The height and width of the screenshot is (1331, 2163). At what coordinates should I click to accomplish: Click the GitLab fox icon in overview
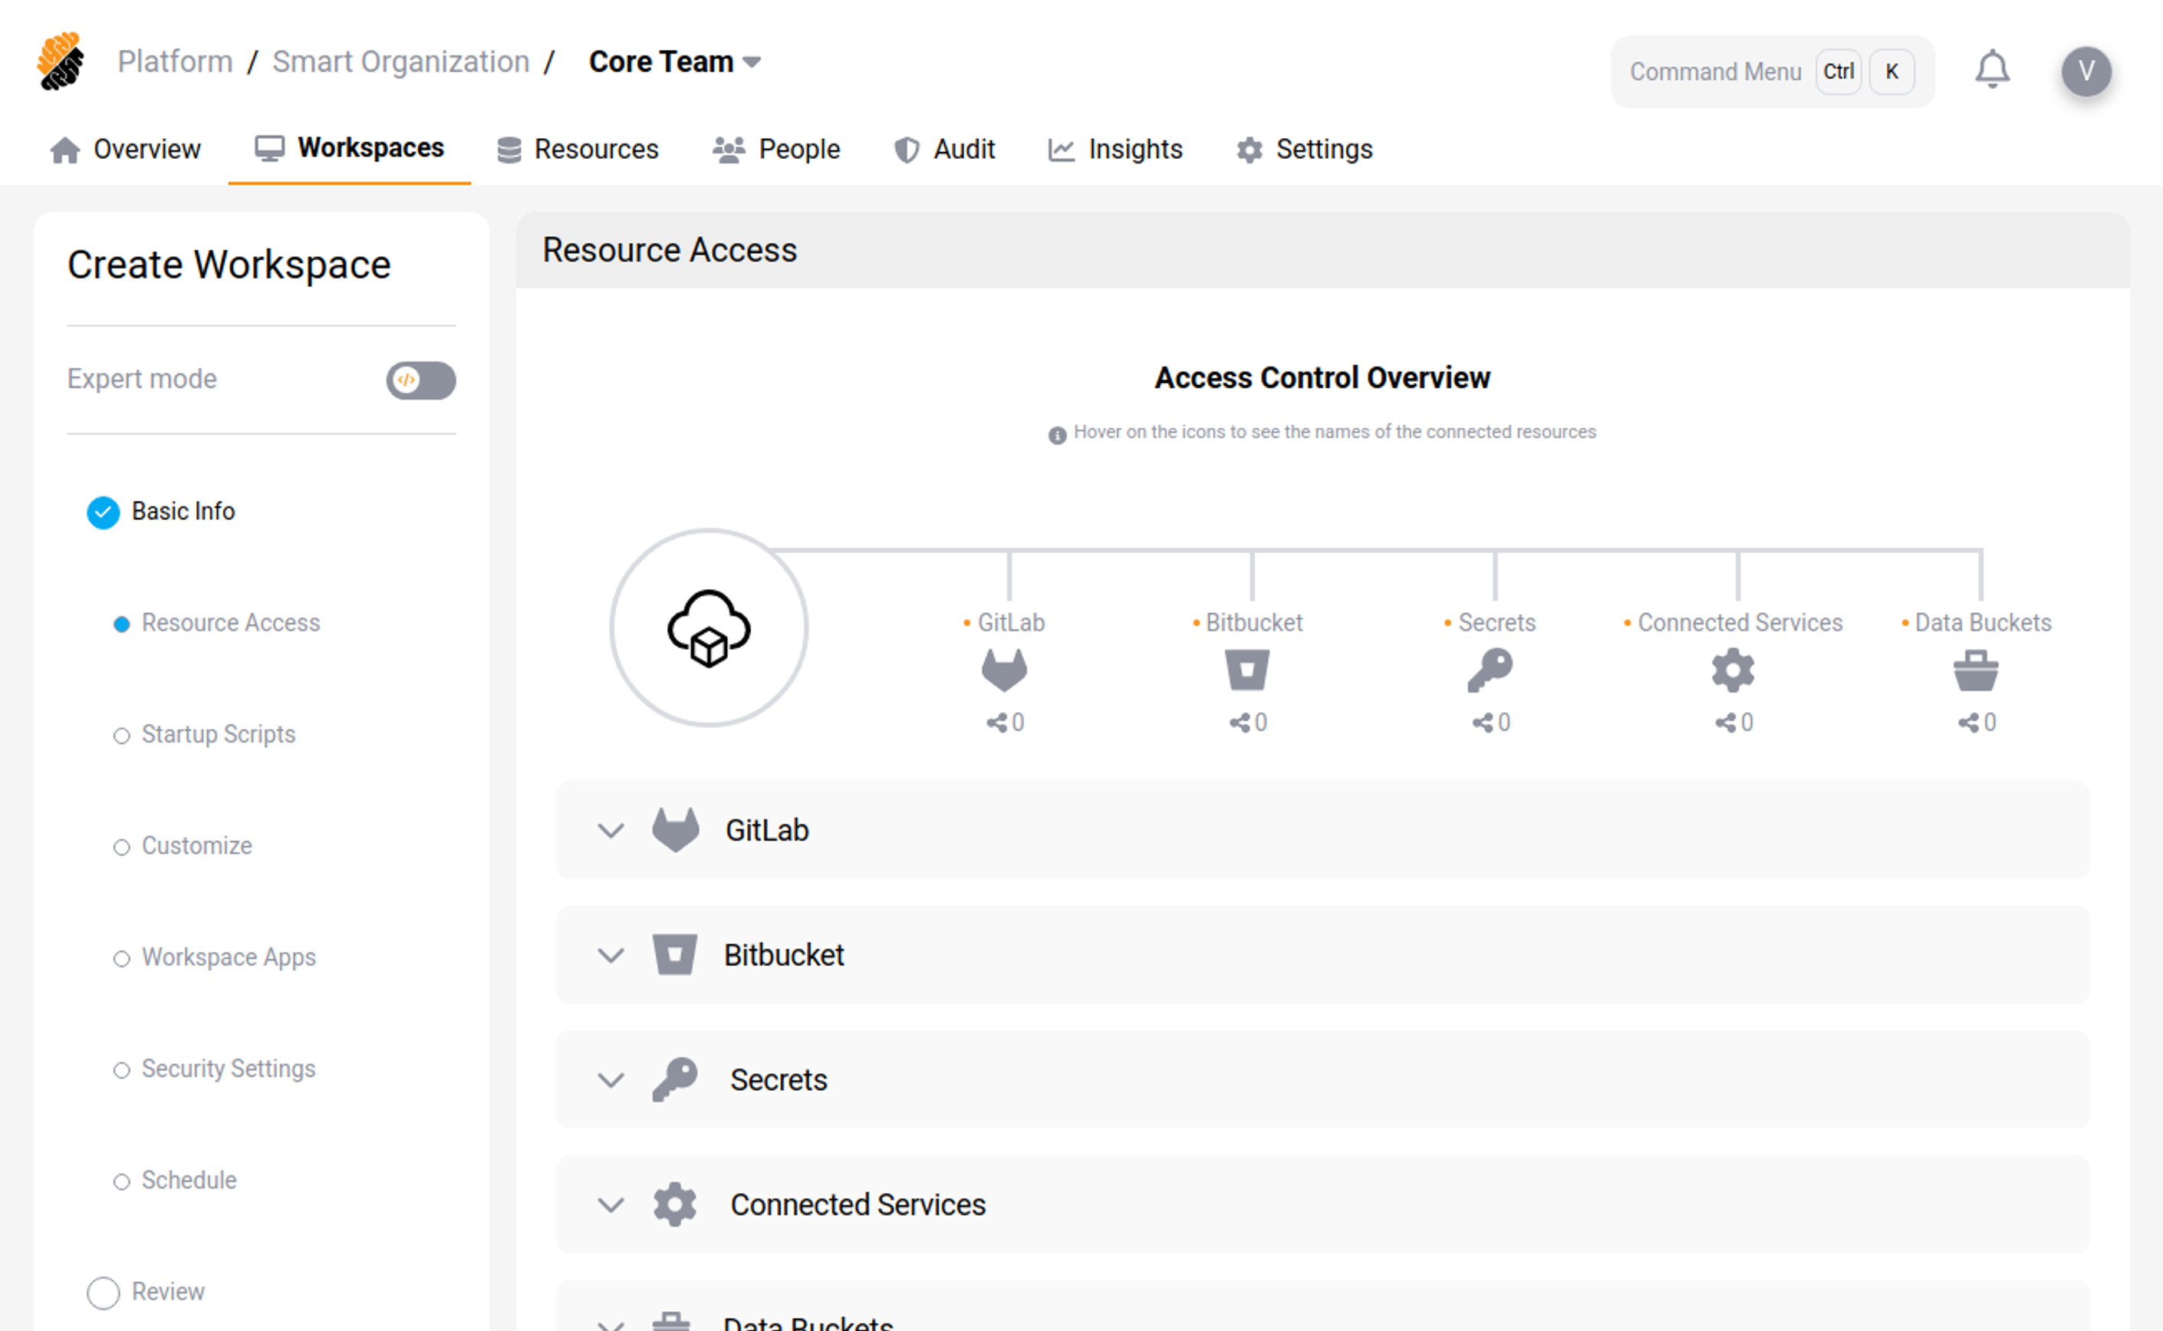click(x=1004, y=670)
